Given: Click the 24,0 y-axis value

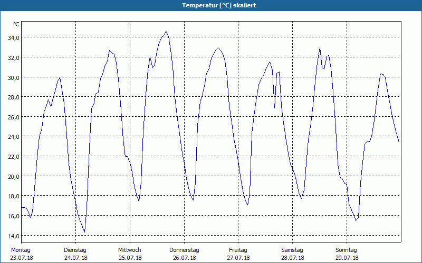Looking at the screenshot, I should point(14,137).
